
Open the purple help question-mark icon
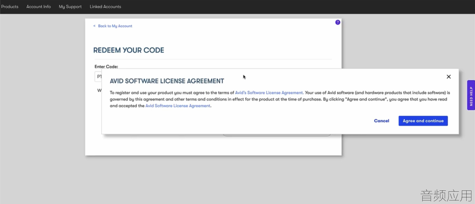point(338,22)
